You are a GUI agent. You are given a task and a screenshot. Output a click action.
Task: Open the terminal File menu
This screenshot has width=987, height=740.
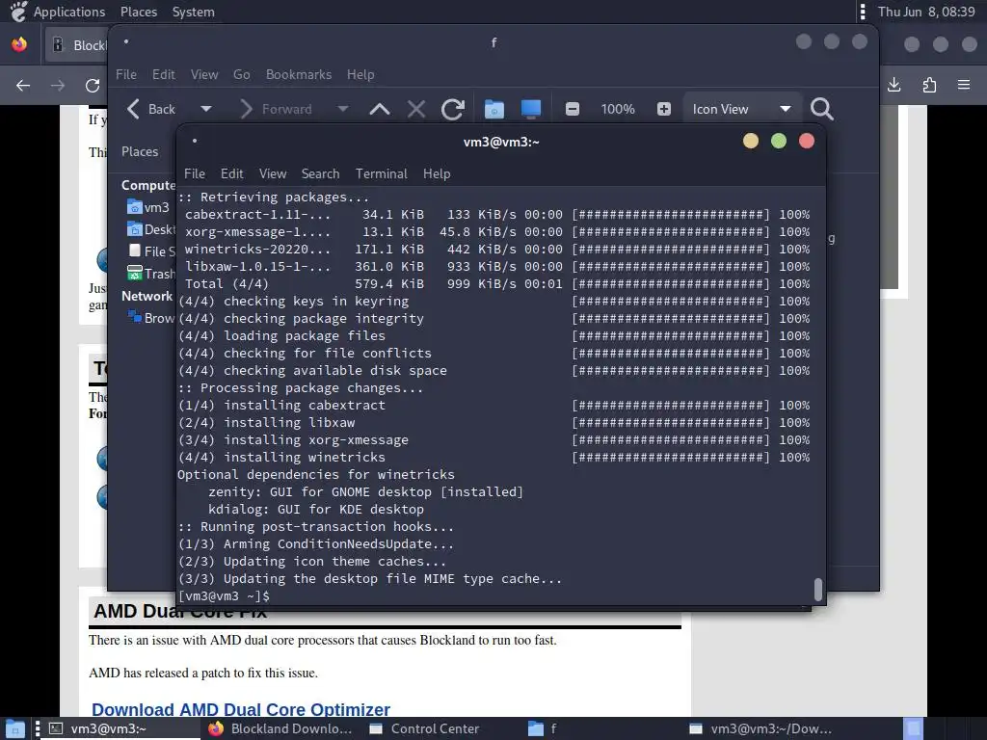[194, 173]
